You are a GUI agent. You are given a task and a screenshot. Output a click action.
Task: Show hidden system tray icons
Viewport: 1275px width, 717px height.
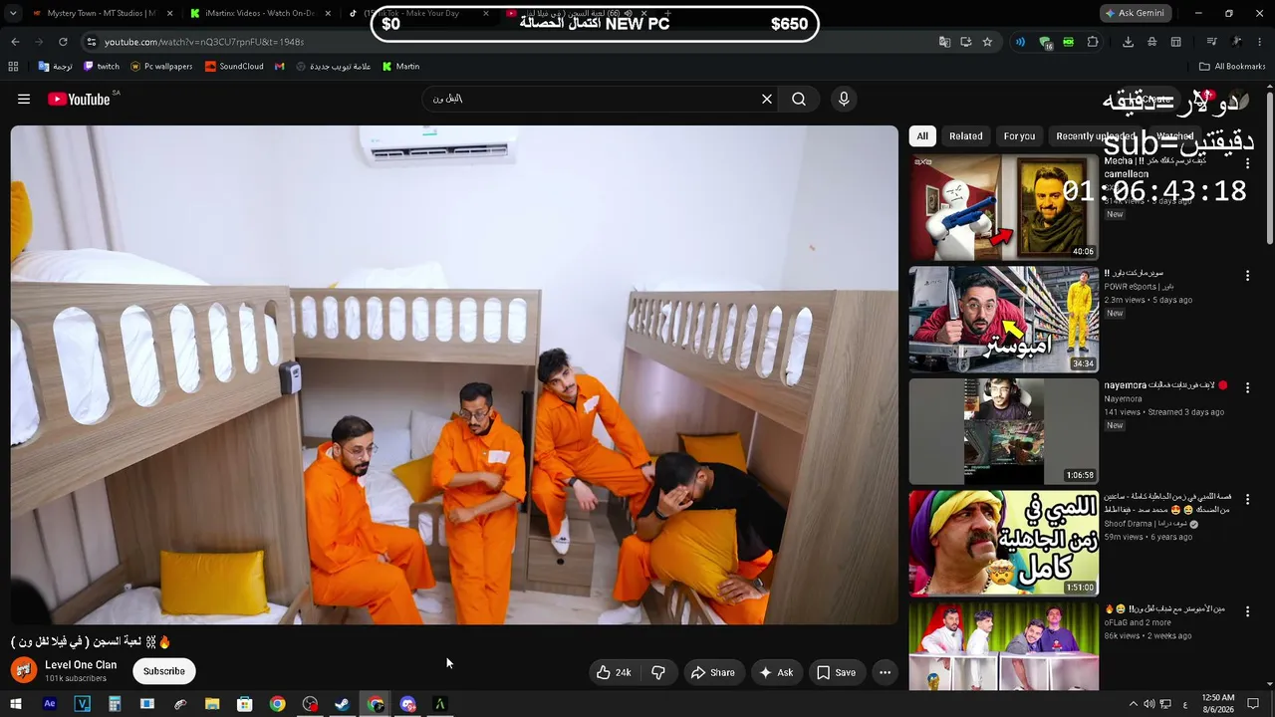point(1133,704)
